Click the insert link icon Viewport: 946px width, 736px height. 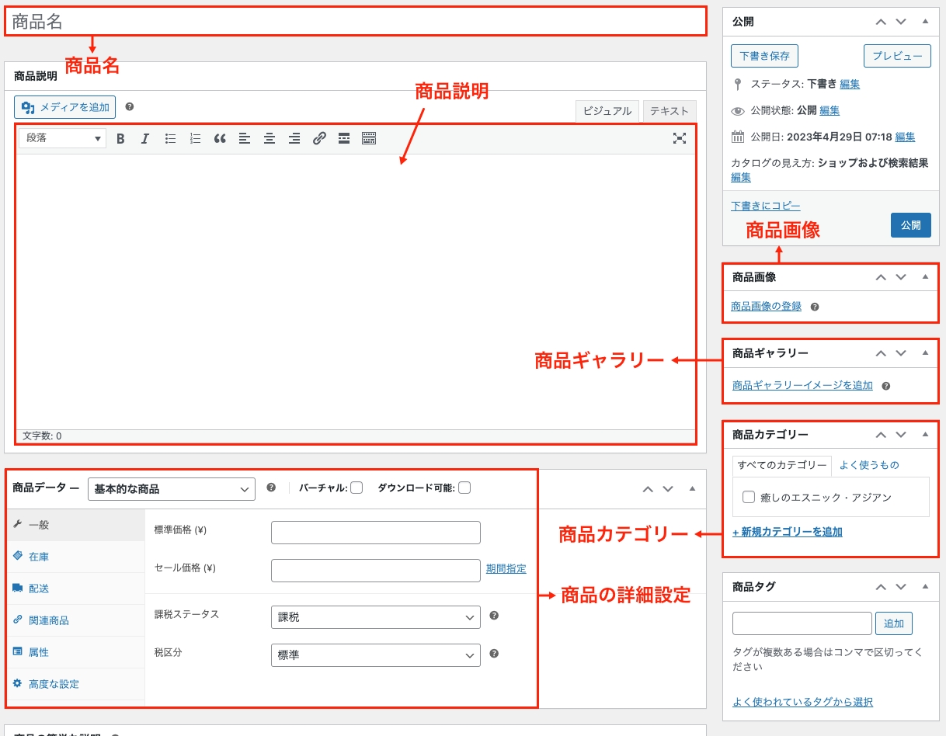coord(319,139)
